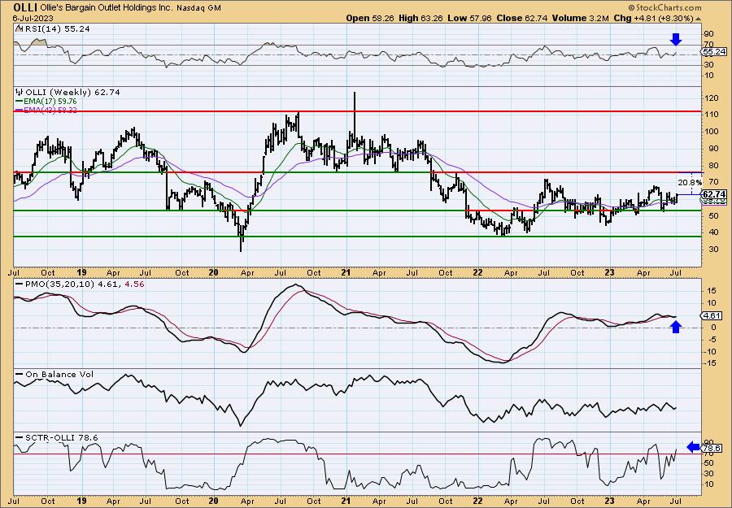Click the -15 label on the PMO axis
Image resolution: width=732 pixels, height=508 pixels.
711,363
